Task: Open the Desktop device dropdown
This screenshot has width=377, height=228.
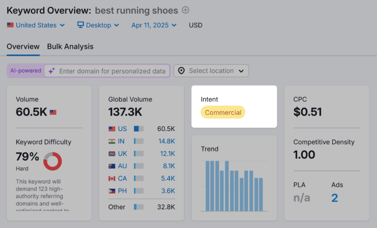Action: point(98,25)
